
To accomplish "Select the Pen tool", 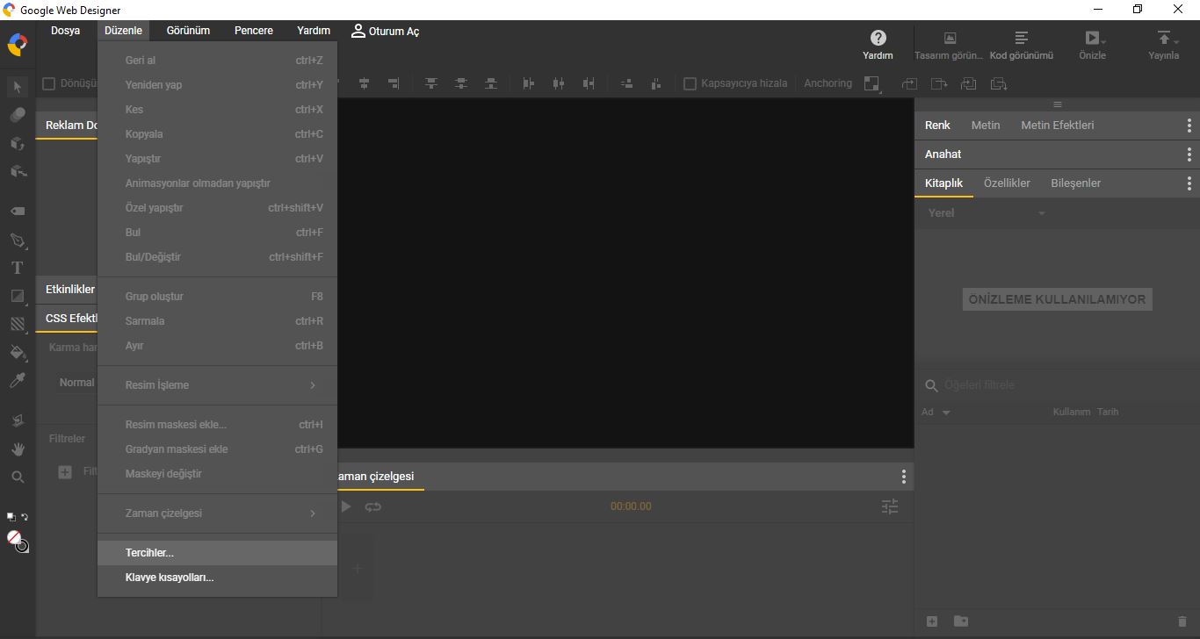I will (18, 240).
